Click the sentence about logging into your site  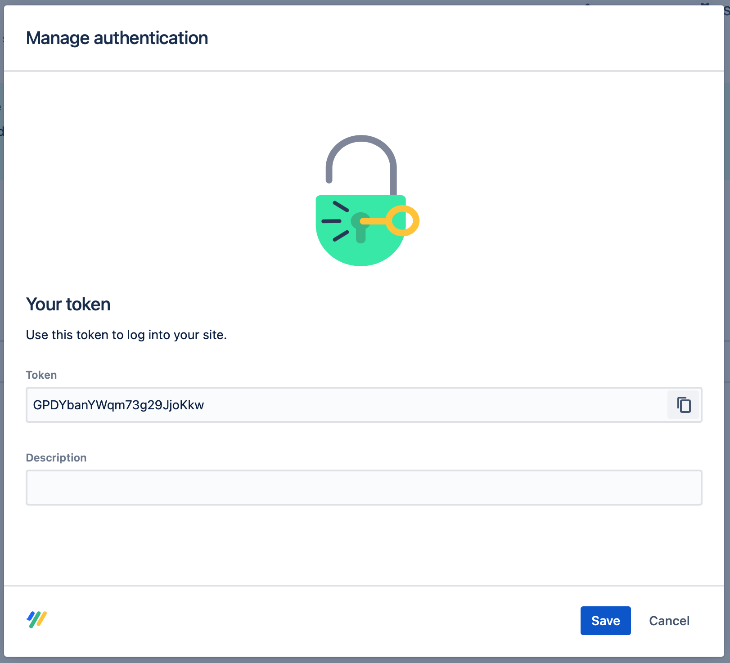(126, 335)
